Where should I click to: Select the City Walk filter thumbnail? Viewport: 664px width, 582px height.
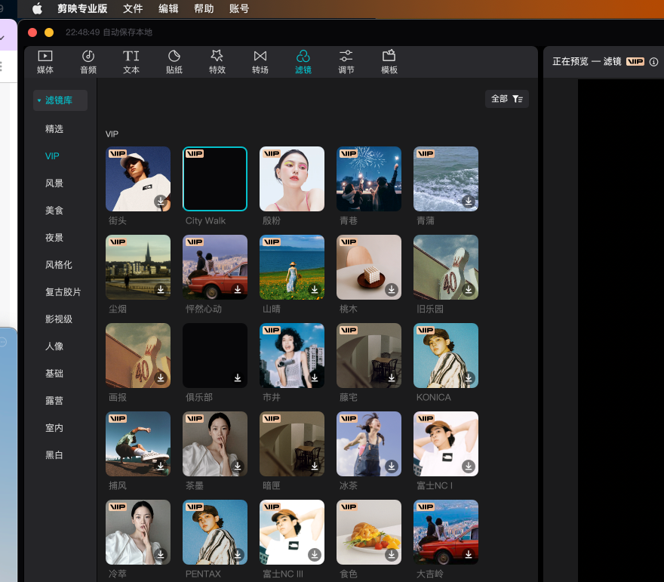pos(215,179)
